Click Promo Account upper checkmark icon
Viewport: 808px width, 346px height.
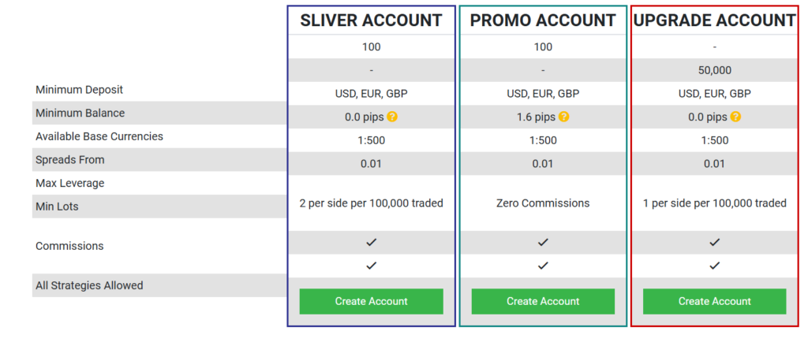(x=543, y=243)
